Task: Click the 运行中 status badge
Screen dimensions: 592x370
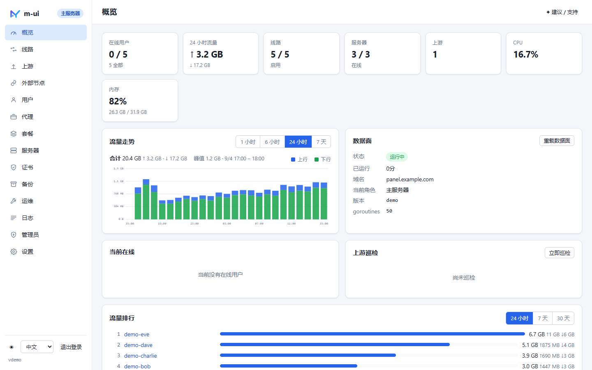Action: coord(397,157)
